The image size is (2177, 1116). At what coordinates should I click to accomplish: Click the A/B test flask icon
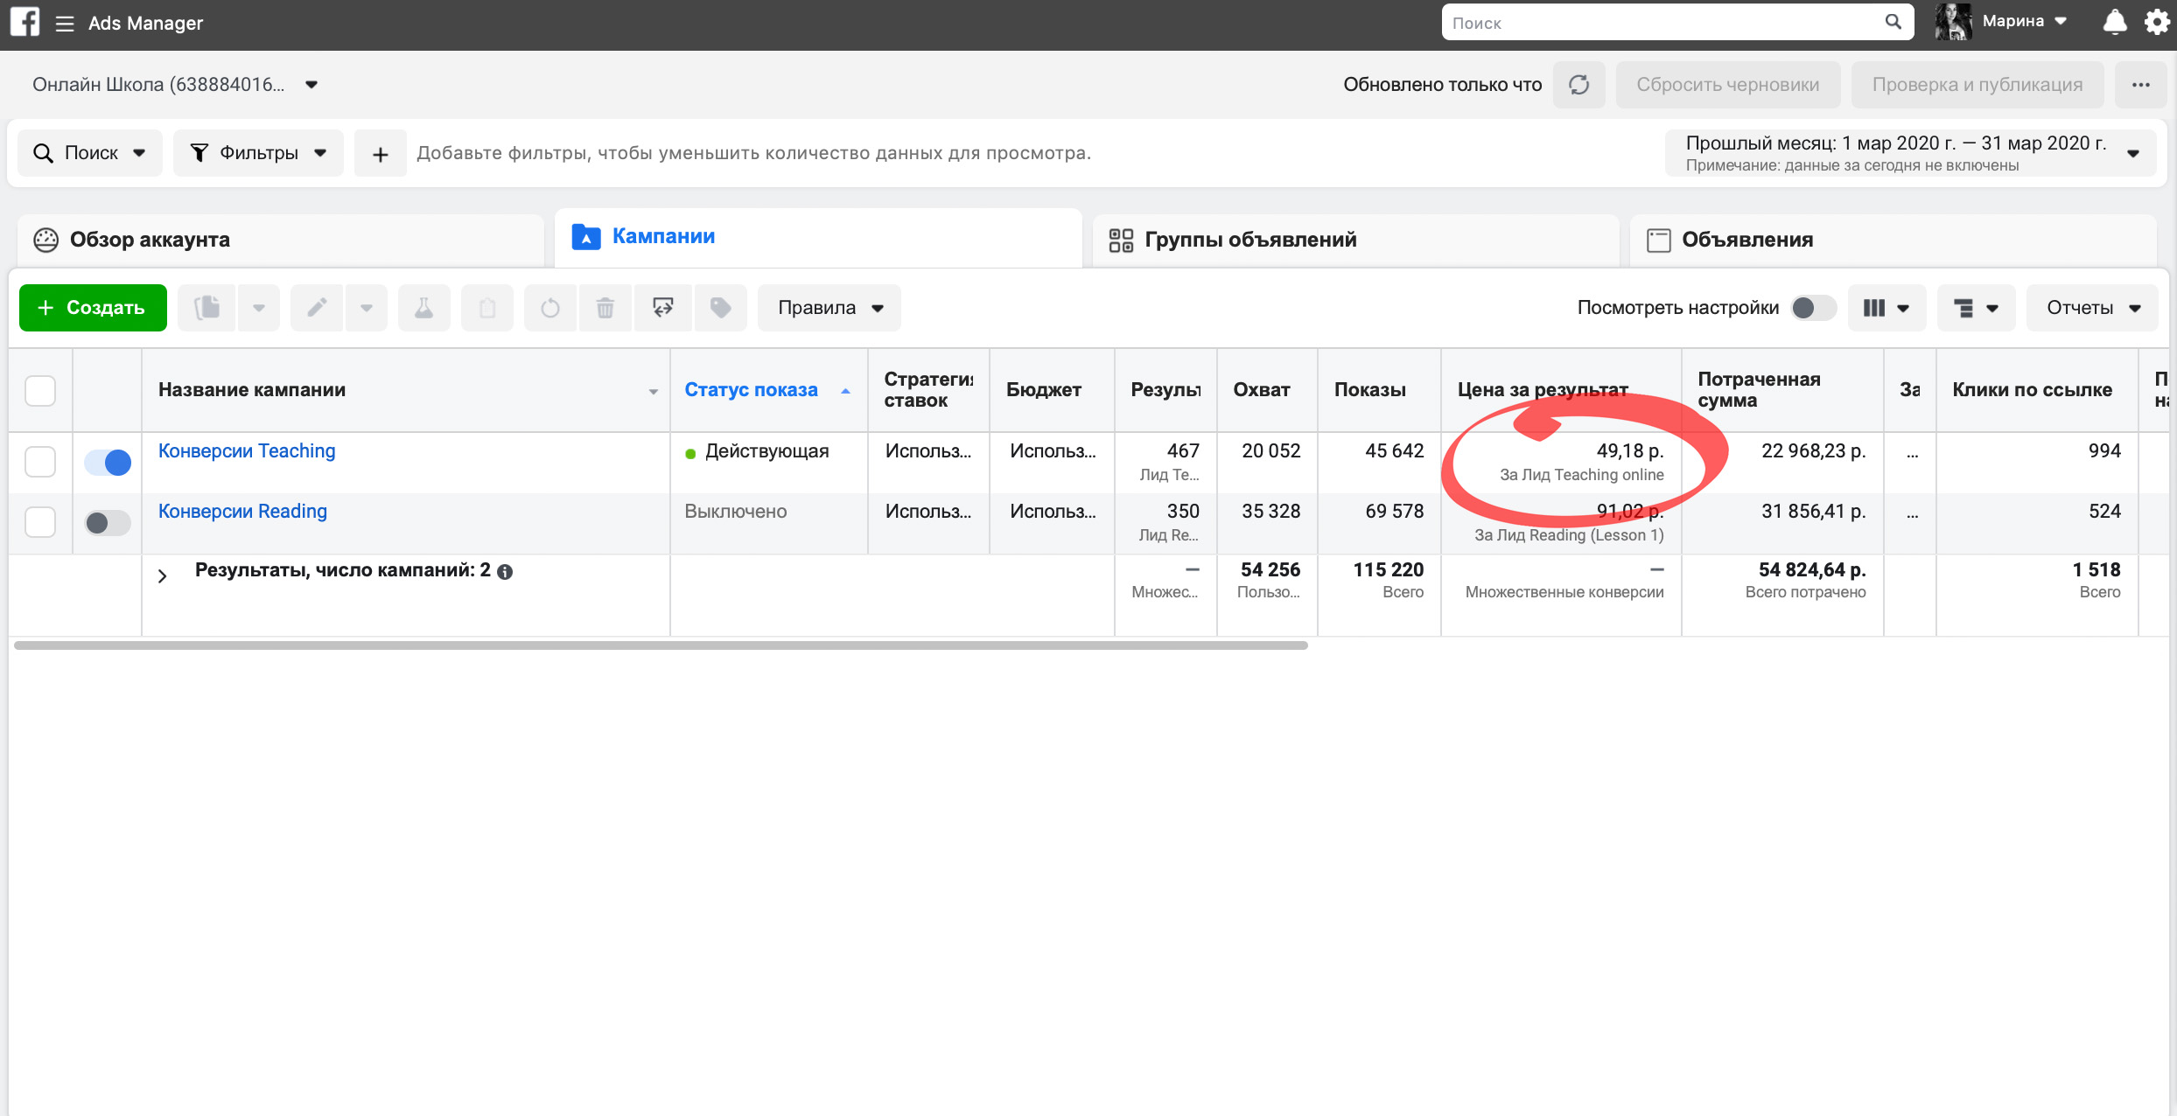tap(424, 308)
